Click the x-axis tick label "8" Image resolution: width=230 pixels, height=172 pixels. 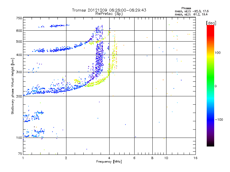(x=152, y=158)
